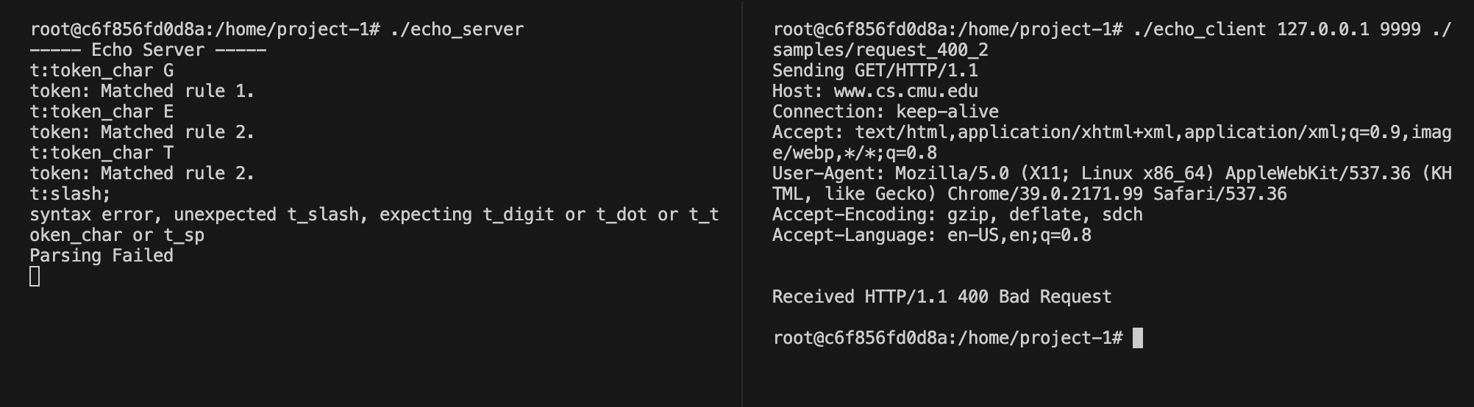Image resolution: width=1474 pixels, height=407 pixels.
Task: Click the bottom prompt in right terminal
Action: (947, 338)
